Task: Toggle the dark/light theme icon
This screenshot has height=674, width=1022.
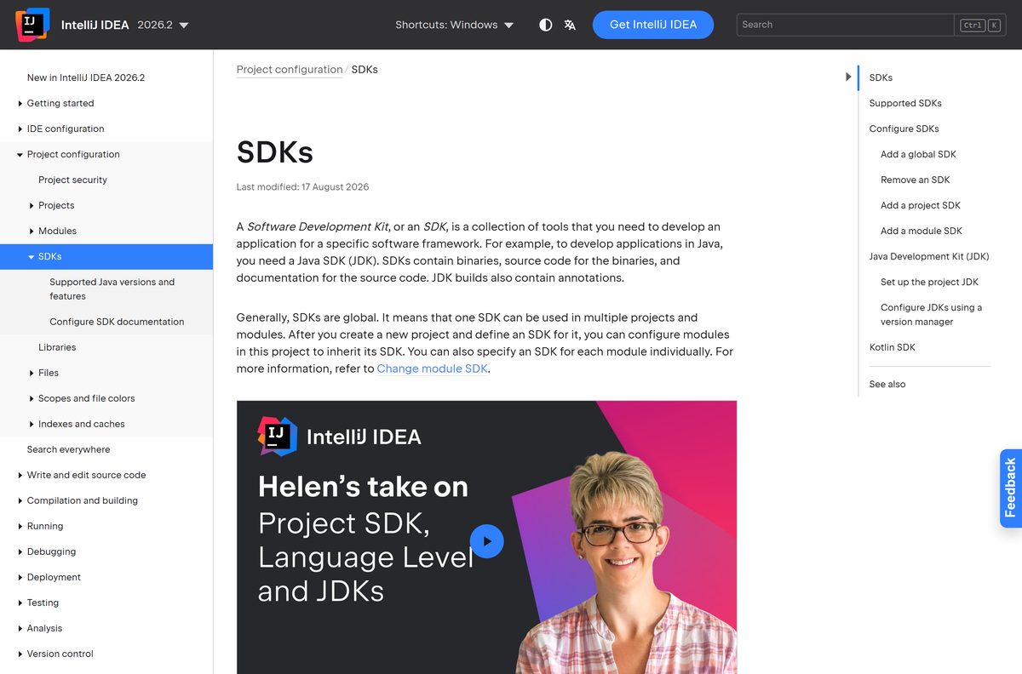Action: coord(546,25)
